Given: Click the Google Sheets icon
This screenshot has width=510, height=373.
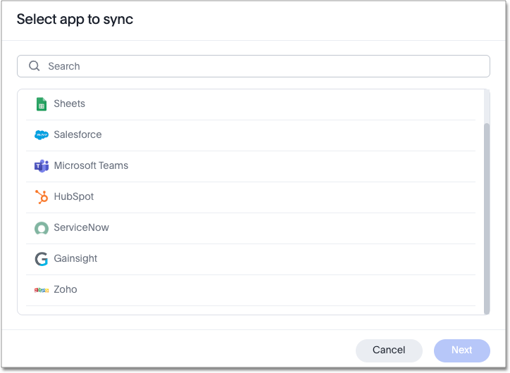Looking at the screenshot, I should (x=42, y=104).
